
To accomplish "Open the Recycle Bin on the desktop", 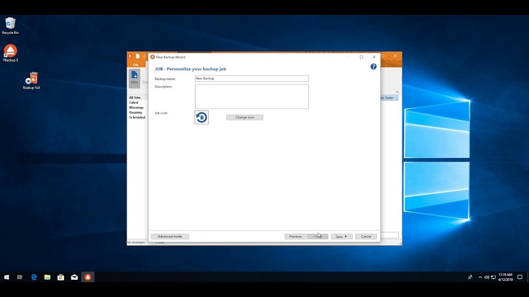I will (x=11, y=26).
